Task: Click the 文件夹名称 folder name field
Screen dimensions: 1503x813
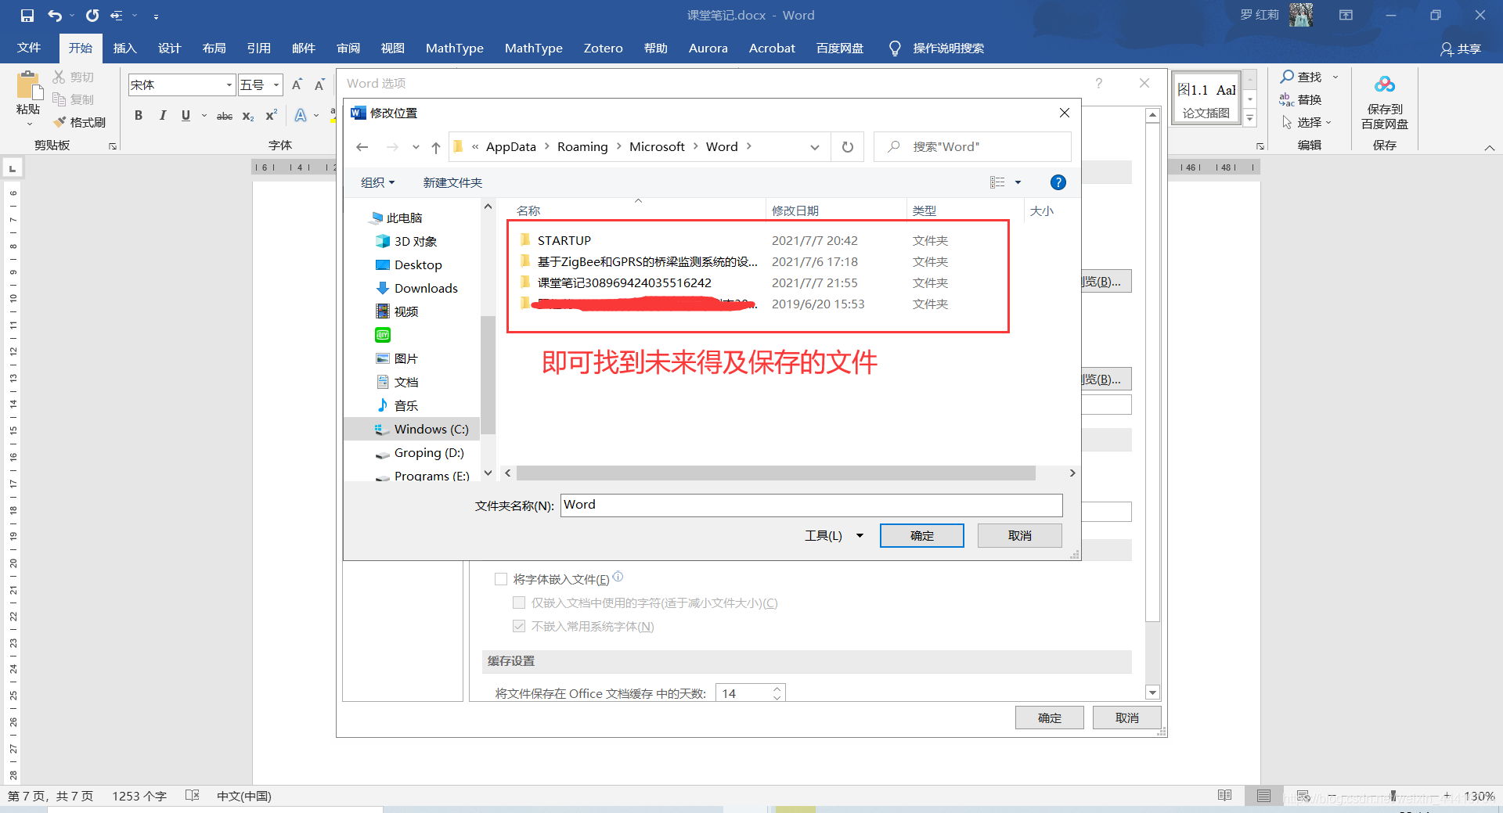Action: pos(812,505)
